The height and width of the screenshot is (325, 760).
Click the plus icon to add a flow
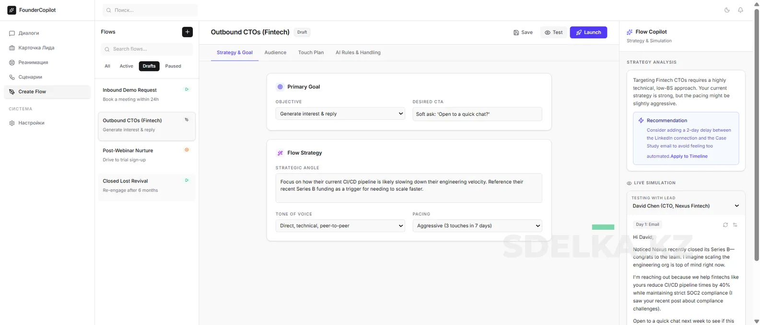187,32
